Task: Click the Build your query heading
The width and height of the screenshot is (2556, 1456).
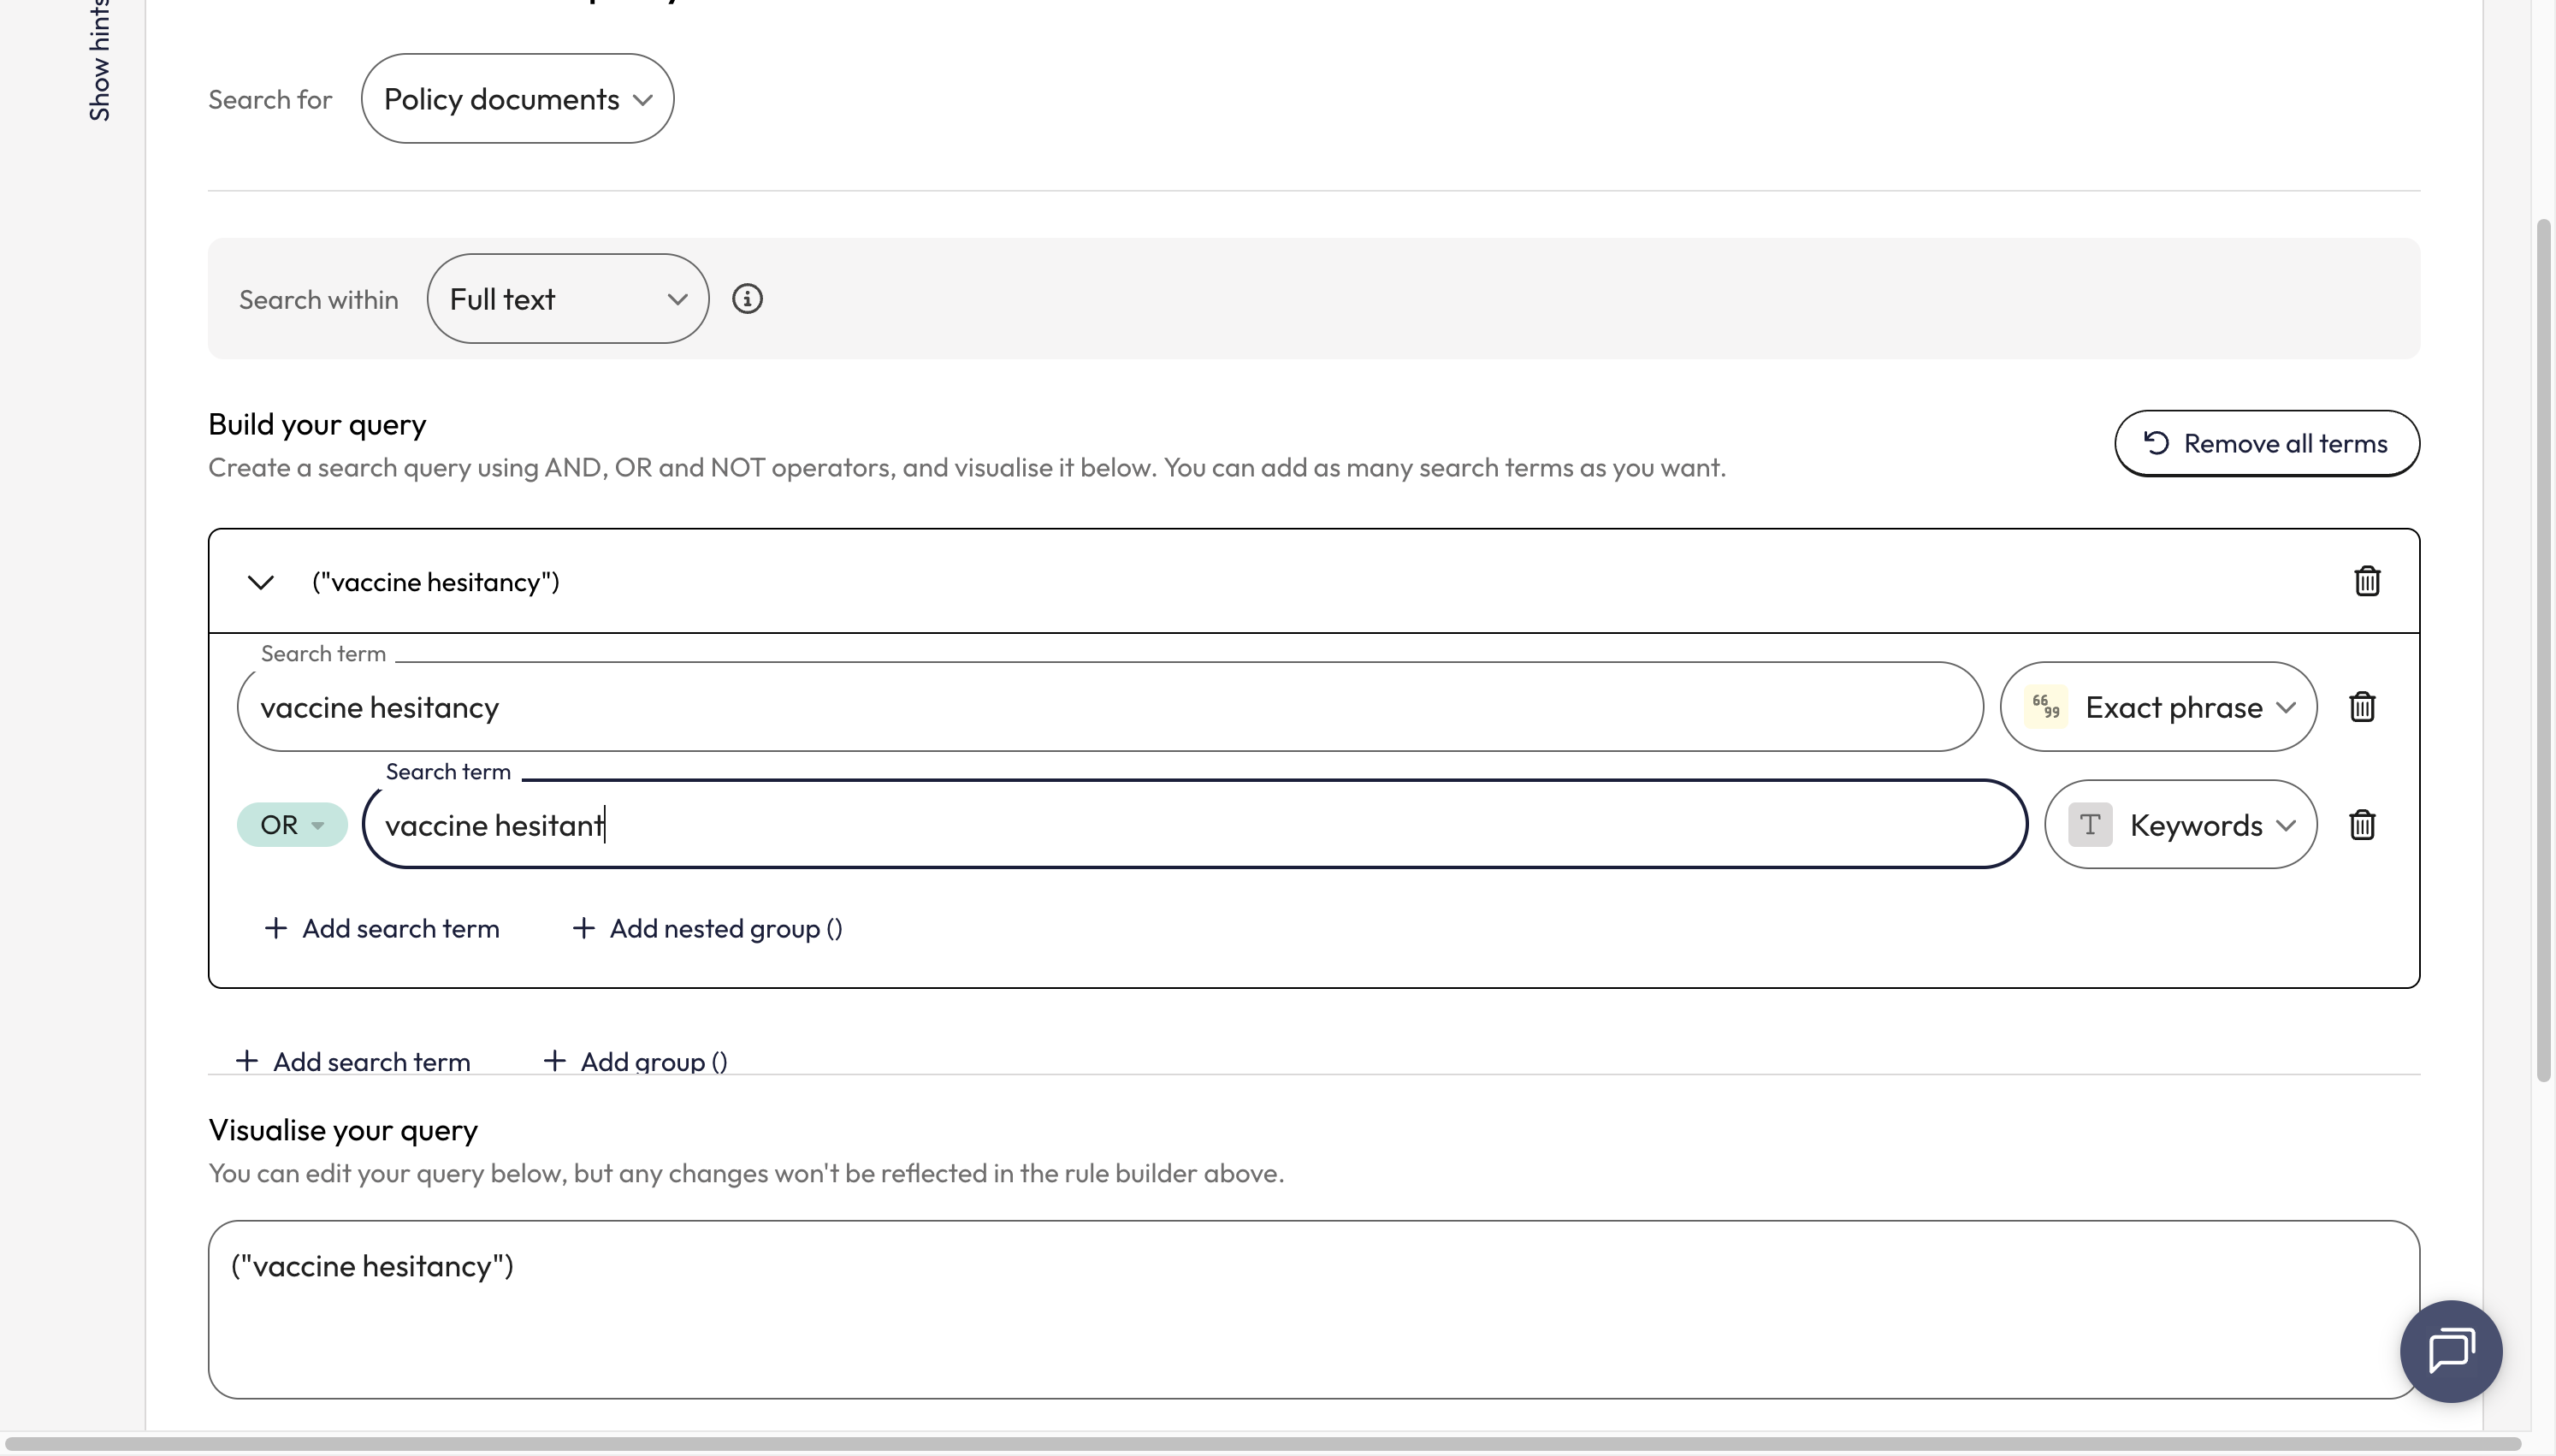Action: [317, 424]
